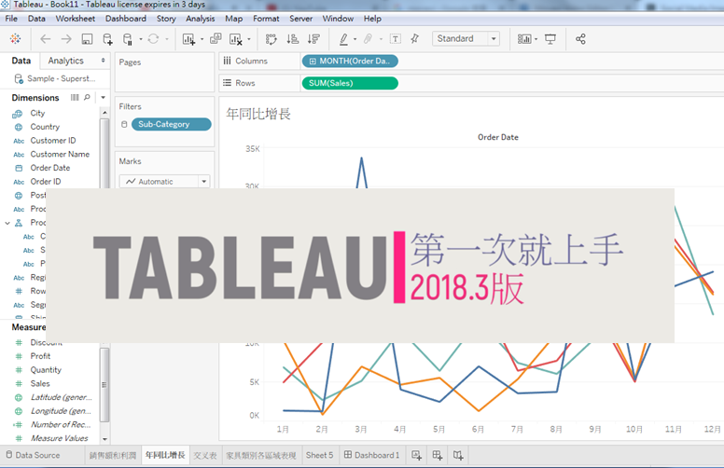724x468 pixels.
Task: Click the Redo forward arrow
Action: coord(66,39)
